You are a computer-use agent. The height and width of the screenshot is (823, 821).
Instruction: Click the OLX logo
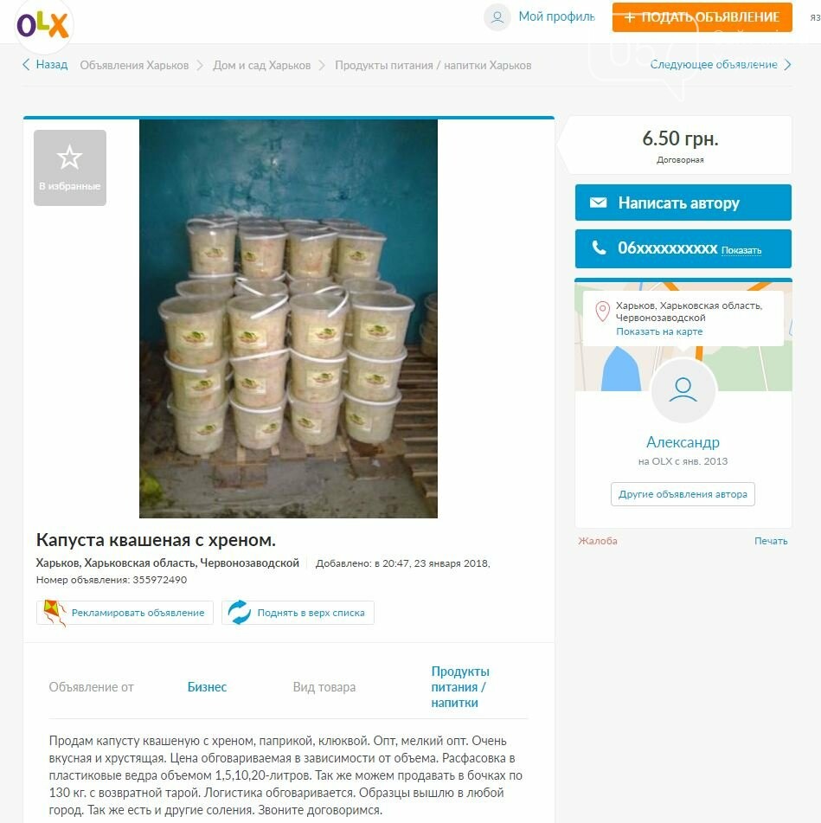(x=42, y=25)
